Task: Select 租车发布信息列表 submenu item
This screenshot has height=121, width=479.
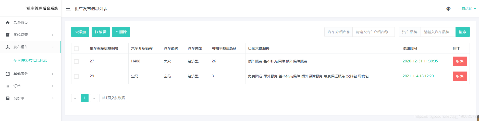Action: (30, 60)
